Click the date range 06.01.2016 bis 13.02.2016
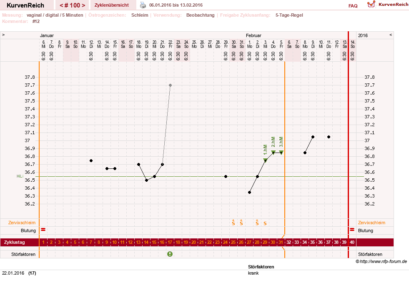Image resolution: width=409 pixels, height=283 pixels. (x=176, y=5)
